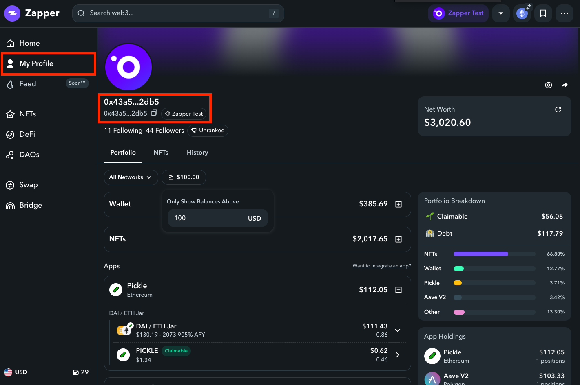Open the three-dots more menu

(565, 13)
